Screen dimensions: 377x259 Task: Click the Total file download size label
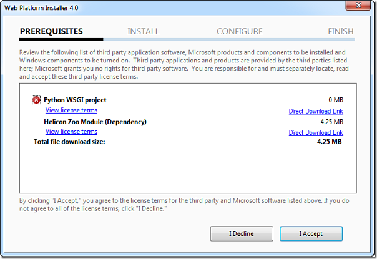coord(69,142)
